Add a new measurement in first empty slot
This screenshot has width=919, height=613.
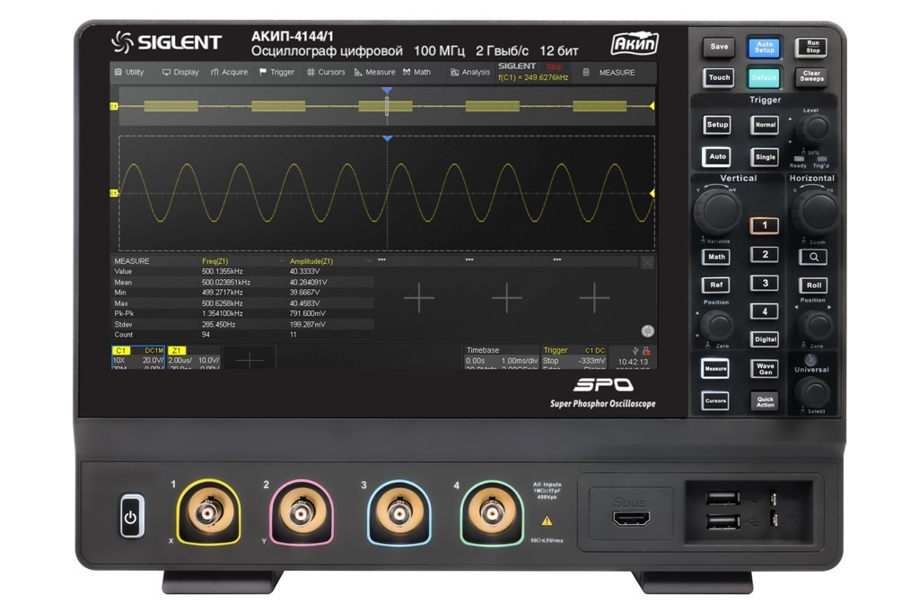[419, 299]
